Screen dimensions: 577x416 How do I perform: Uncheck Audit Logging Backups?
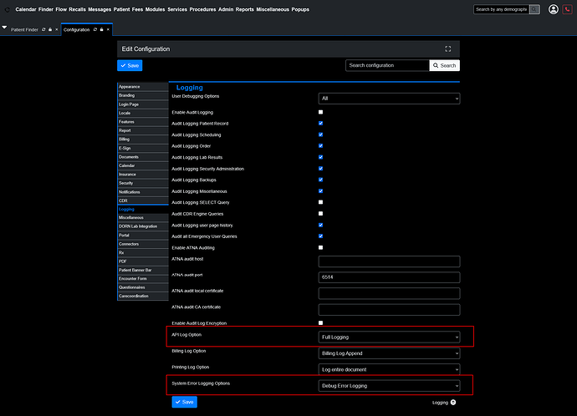[320, 180]
